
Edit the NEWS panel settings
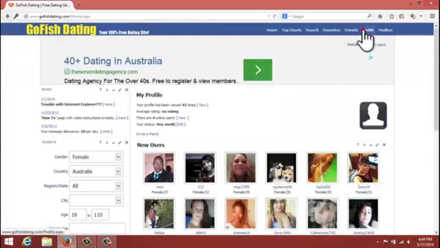(120, 90)
